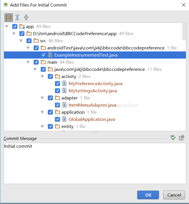Confirm with the OK button
189x204 pixels.
click(148, 195)
